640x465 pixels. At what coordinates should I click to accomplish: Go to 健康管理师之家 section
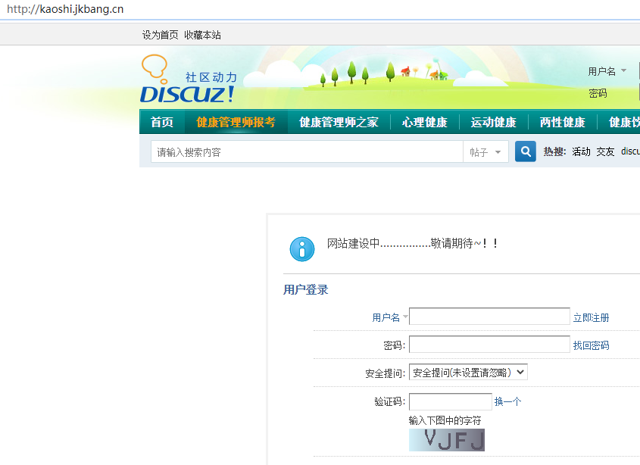tap(339, 122)
